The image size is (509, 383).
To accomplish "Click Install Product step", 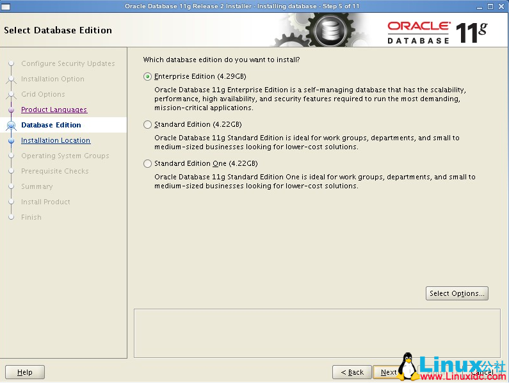I will [x=45, y=202].
